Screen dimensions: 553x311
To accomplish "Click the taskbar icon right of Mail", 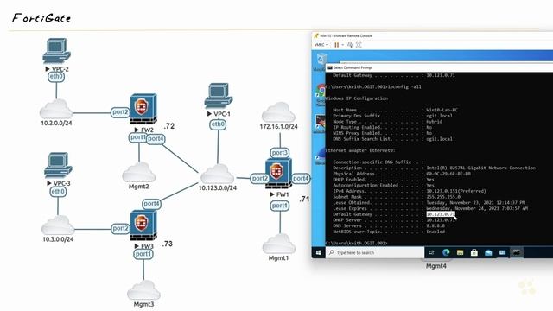I will point(502,252).
